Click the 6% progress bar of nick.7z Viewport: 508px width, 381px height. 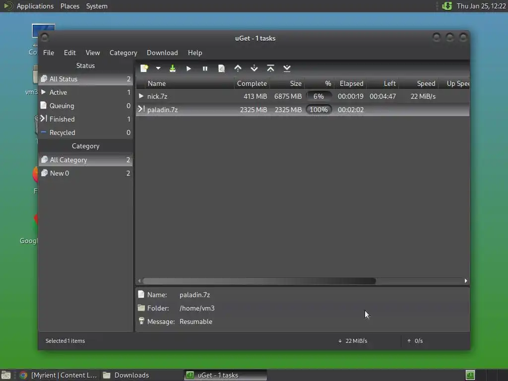coord(319,96)
